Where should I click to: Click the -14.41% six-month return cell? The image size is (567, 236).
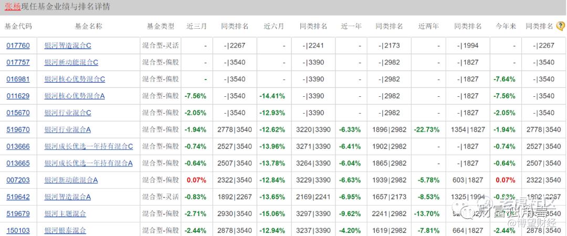[x=272, y=96]
